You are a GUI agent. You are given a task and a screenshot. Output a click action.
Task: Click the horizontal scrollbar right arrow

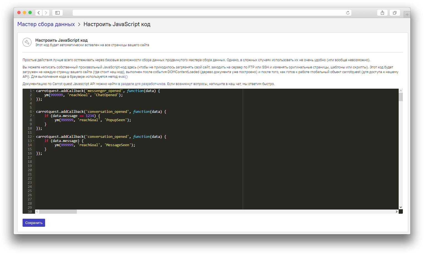coord(397,211)
